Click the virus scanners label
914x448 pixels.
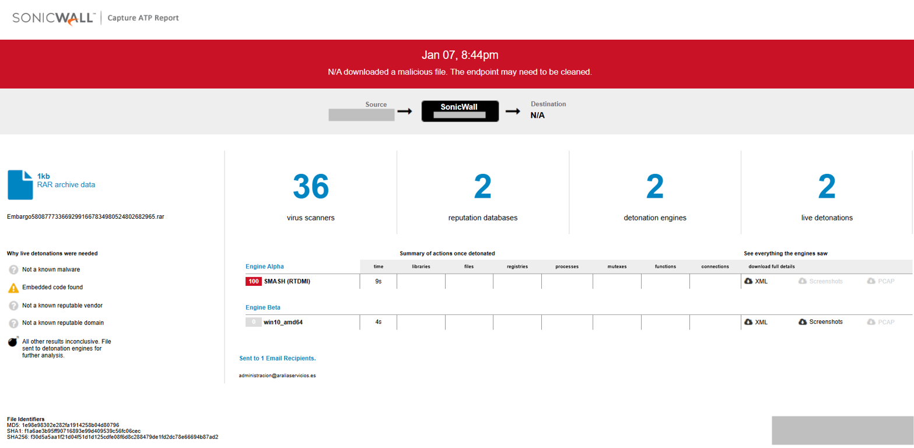[x=311, y=218]
